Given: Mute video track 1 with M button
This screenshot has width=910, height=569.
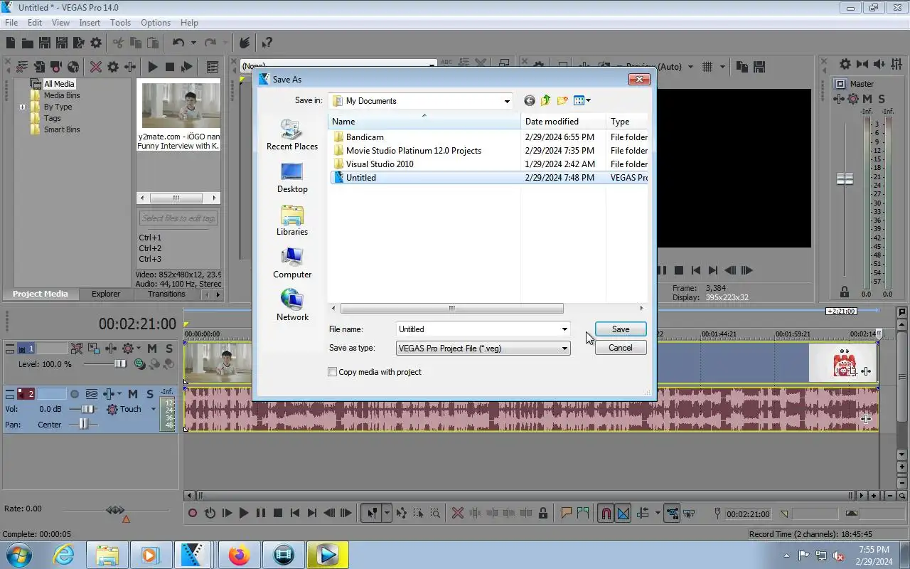Looking at the screenshot, I should [152, 349].
